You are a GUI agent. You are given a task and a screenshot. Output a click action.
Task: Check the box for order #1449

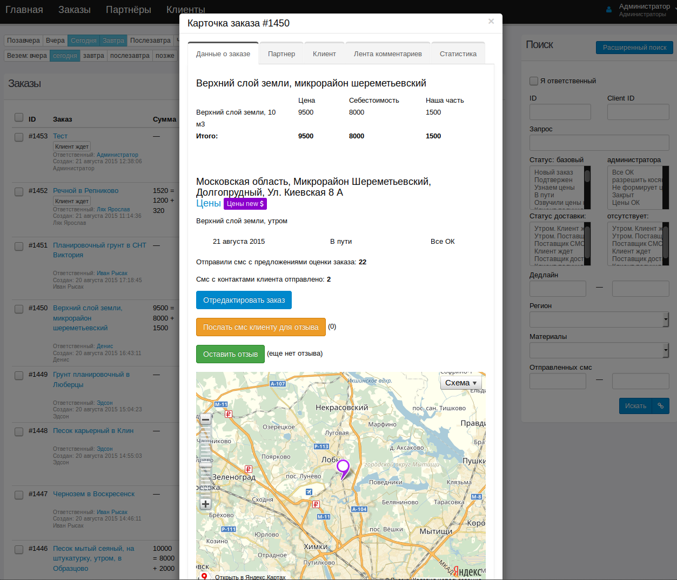click(x=19, y=375)
